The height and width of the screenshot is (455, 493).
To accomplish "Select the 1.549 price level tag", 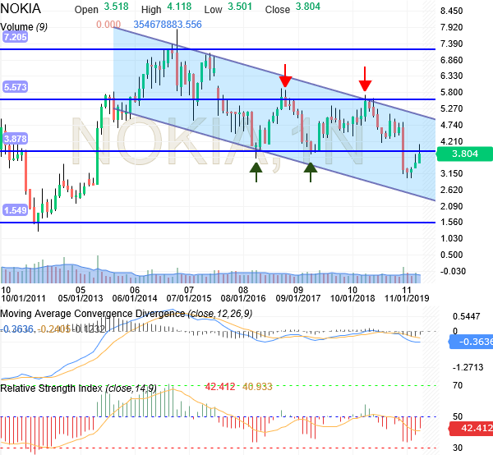I will pyautogui.click(x=15, y=210).
